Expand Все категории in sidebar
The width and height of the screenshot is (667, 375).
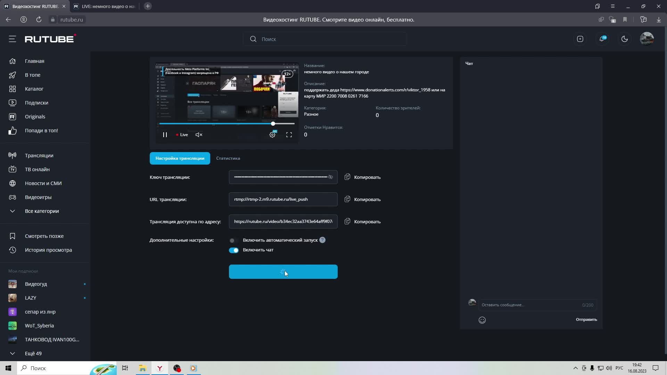coord(42,211)
